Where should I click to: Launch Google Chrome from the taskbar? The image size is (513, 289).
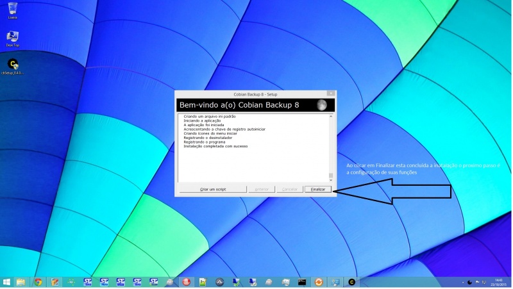point(38,282)
